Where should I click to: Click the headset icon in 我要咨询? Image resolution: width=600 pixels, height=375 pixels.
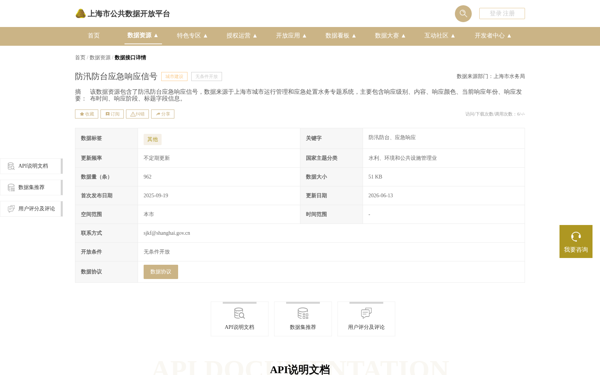click(x=576, y=237)
